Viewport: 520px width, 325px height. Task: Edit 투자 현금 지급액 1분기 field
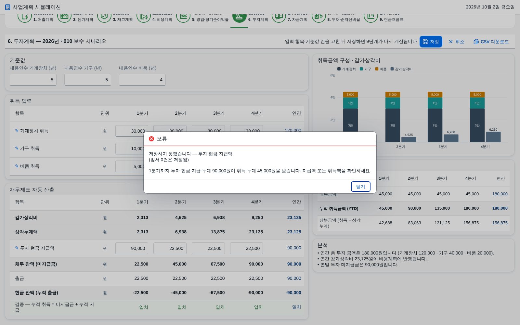pyautogui.click(x=132, y=248)
